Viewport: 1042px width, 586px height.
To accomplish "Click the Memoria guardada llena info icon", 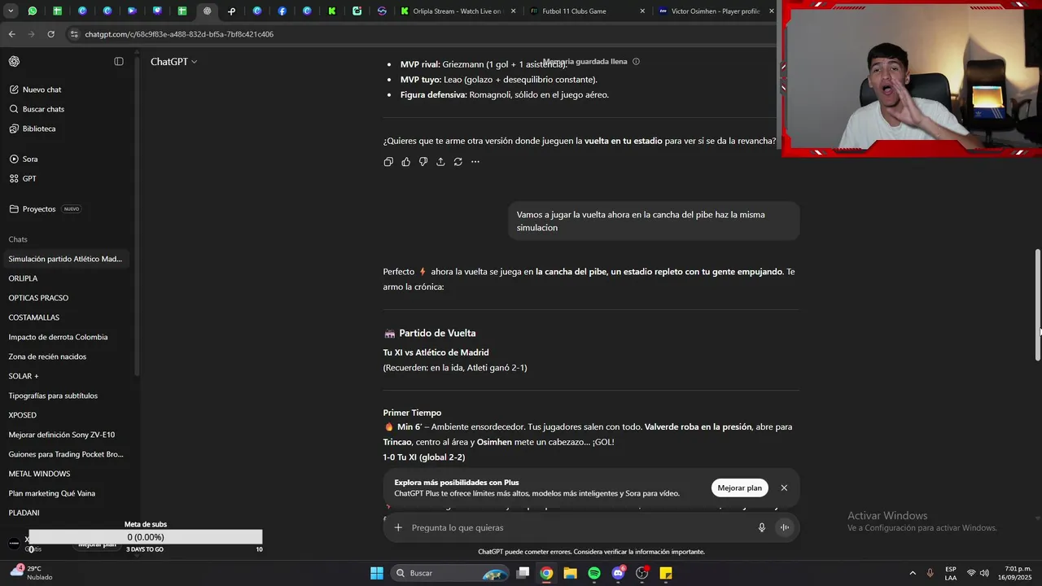I will coord(636,62).
